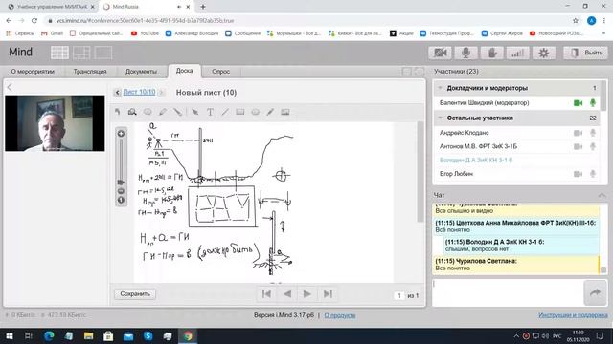This screenshot has width=613, height=344.
Task: Collapse the Остальные участники group
Action: [441, 118]
